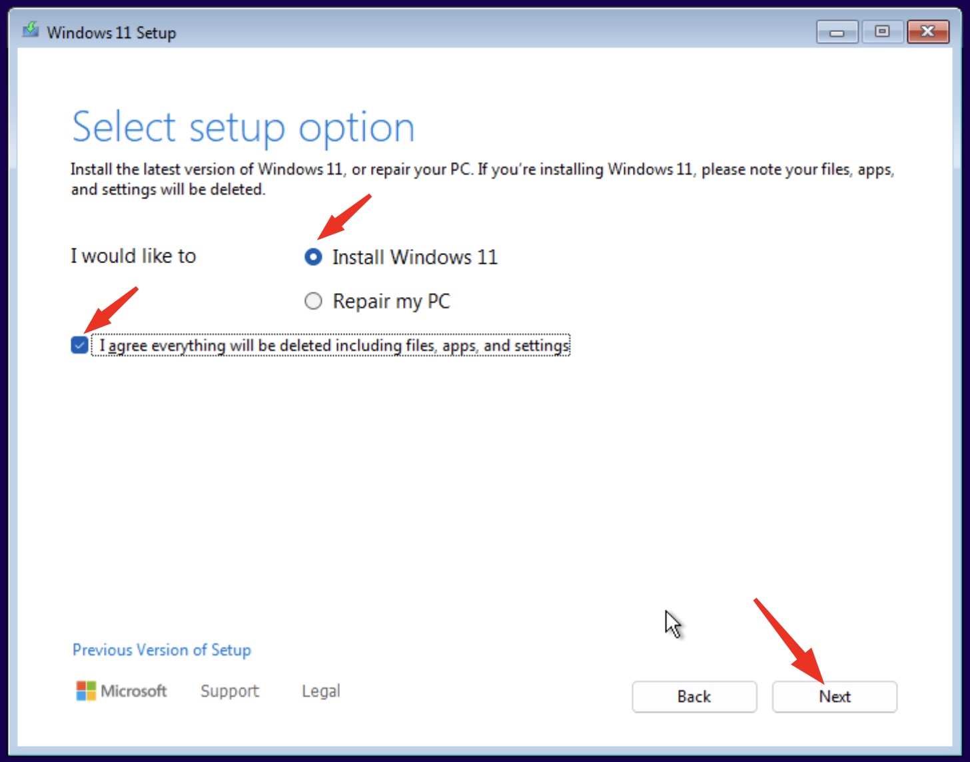Select the Install Windows 11 radio button
Image resolution: width=970 pixels, height=762 pixels.
coord(313,257)
